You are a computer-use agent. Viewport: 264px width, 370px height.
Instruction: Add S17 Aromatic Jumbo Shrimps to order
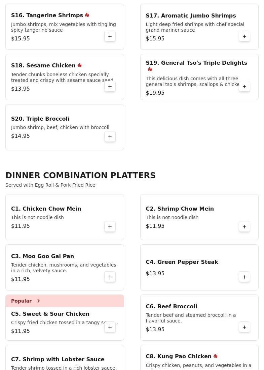244,36
